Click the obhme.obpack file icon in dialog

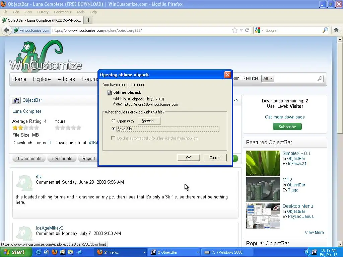click(x=109, y=93)
